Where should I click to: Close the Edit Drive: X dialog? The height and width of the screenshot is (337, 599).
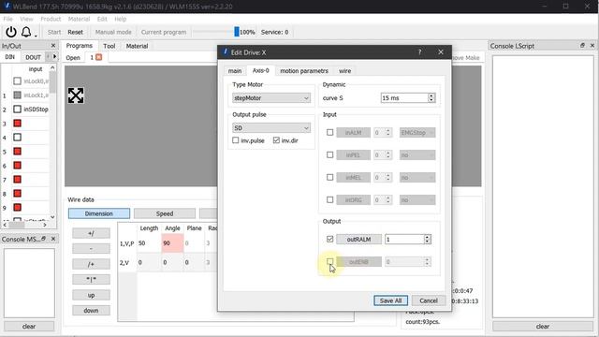[441, 52]
